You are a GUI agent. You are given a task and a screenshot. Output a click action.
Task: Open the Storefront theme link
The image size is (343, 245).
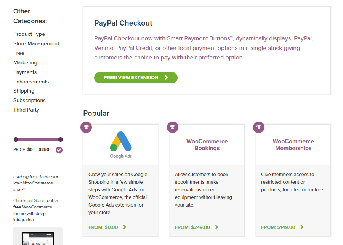click(x=42, y=200)
